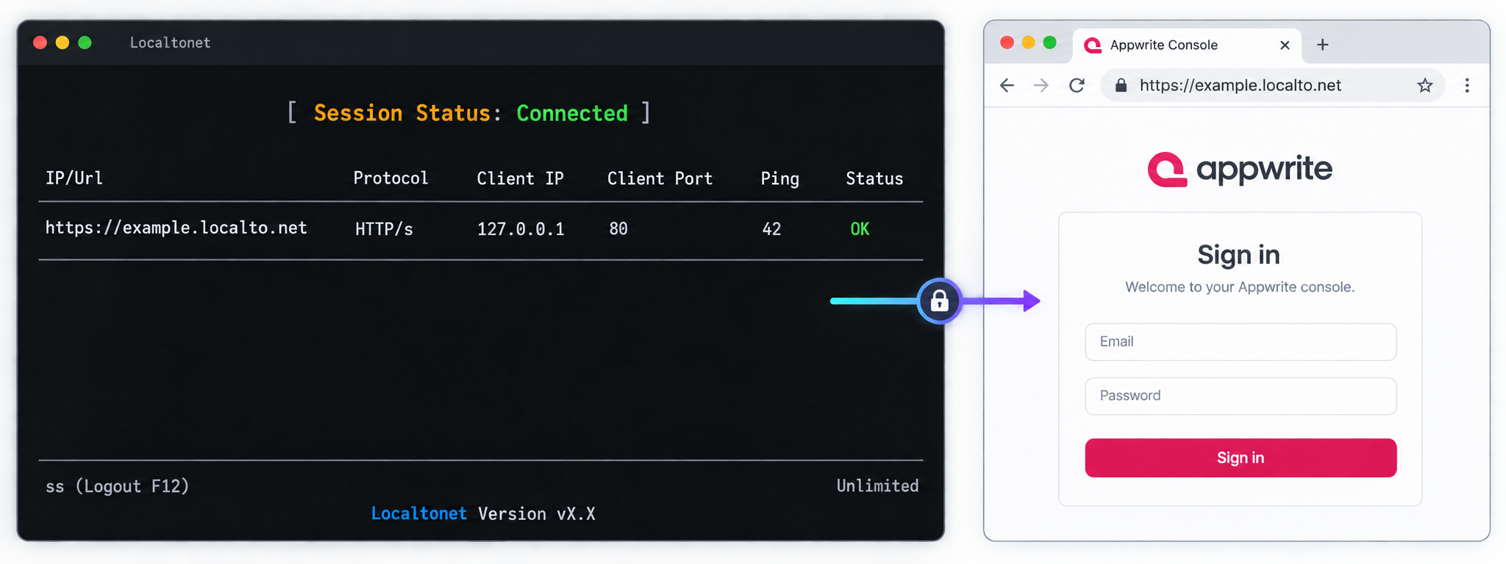Click the green OK status cell
Screen dimensions: 1506x564
click(x=860, y=229)
